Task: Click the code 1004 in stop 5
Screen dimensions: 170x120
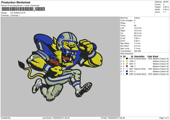Action: tap(150, 69)
